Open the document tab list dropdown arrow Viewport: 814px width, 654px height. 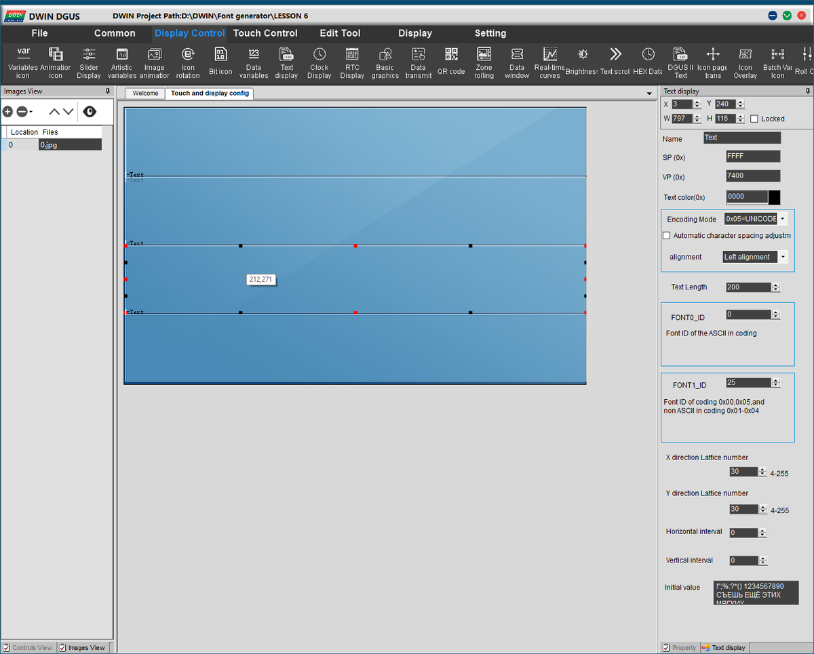[650, 94]
